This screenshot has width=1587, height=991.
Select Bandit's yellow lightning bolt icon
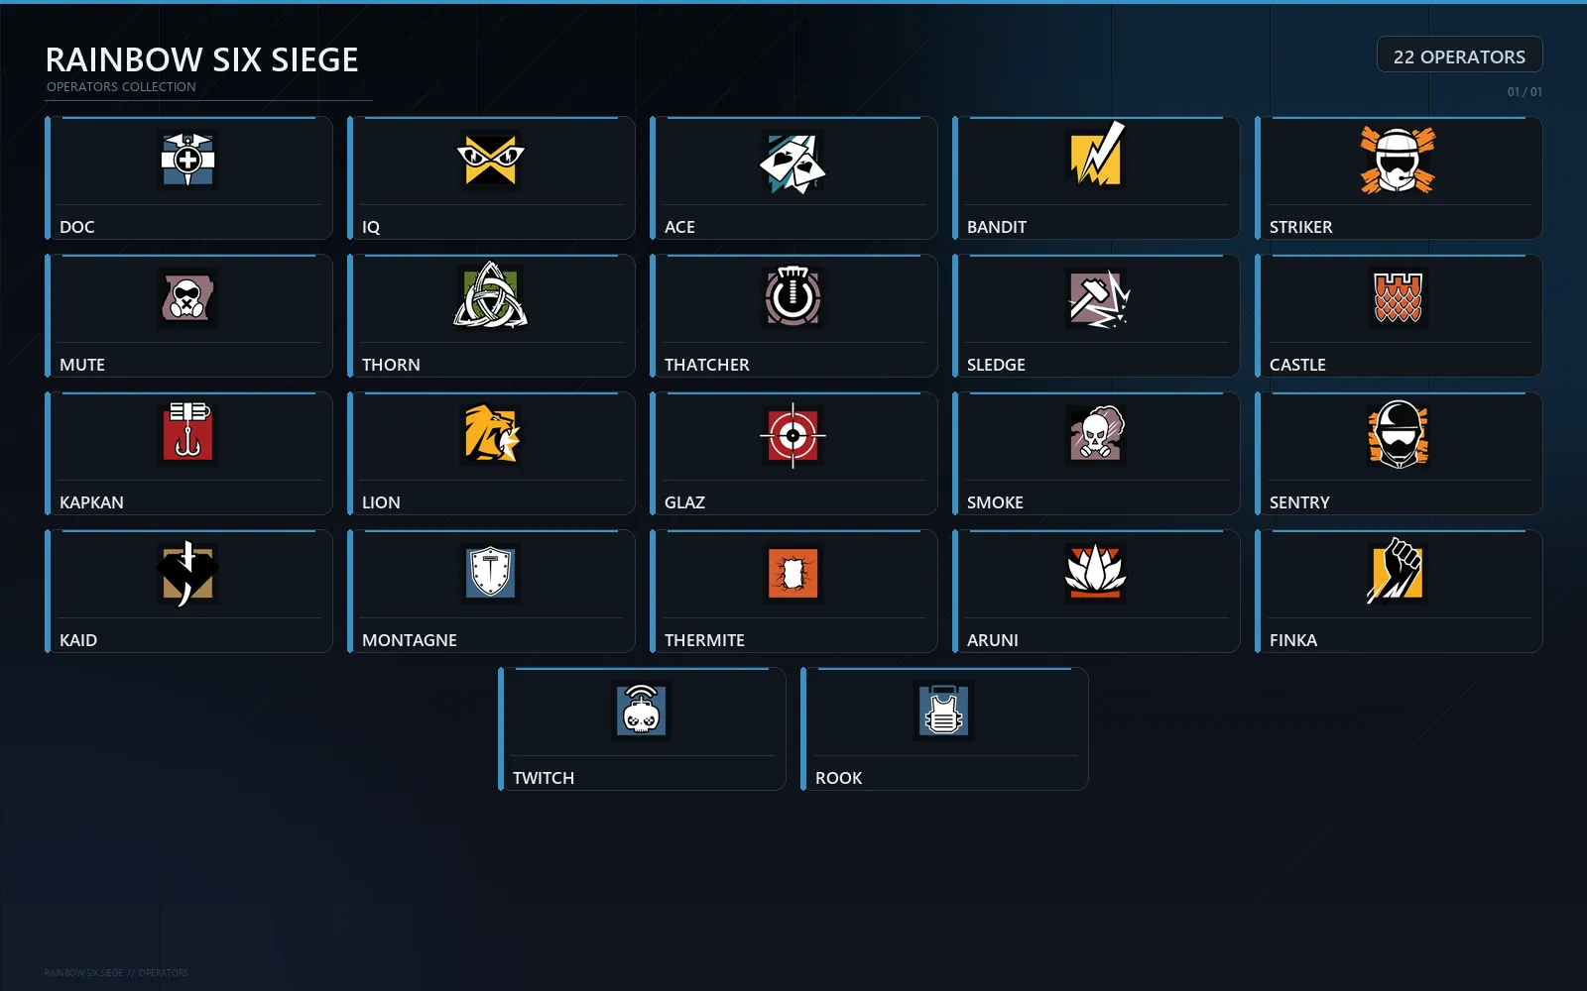point(1095,156)
